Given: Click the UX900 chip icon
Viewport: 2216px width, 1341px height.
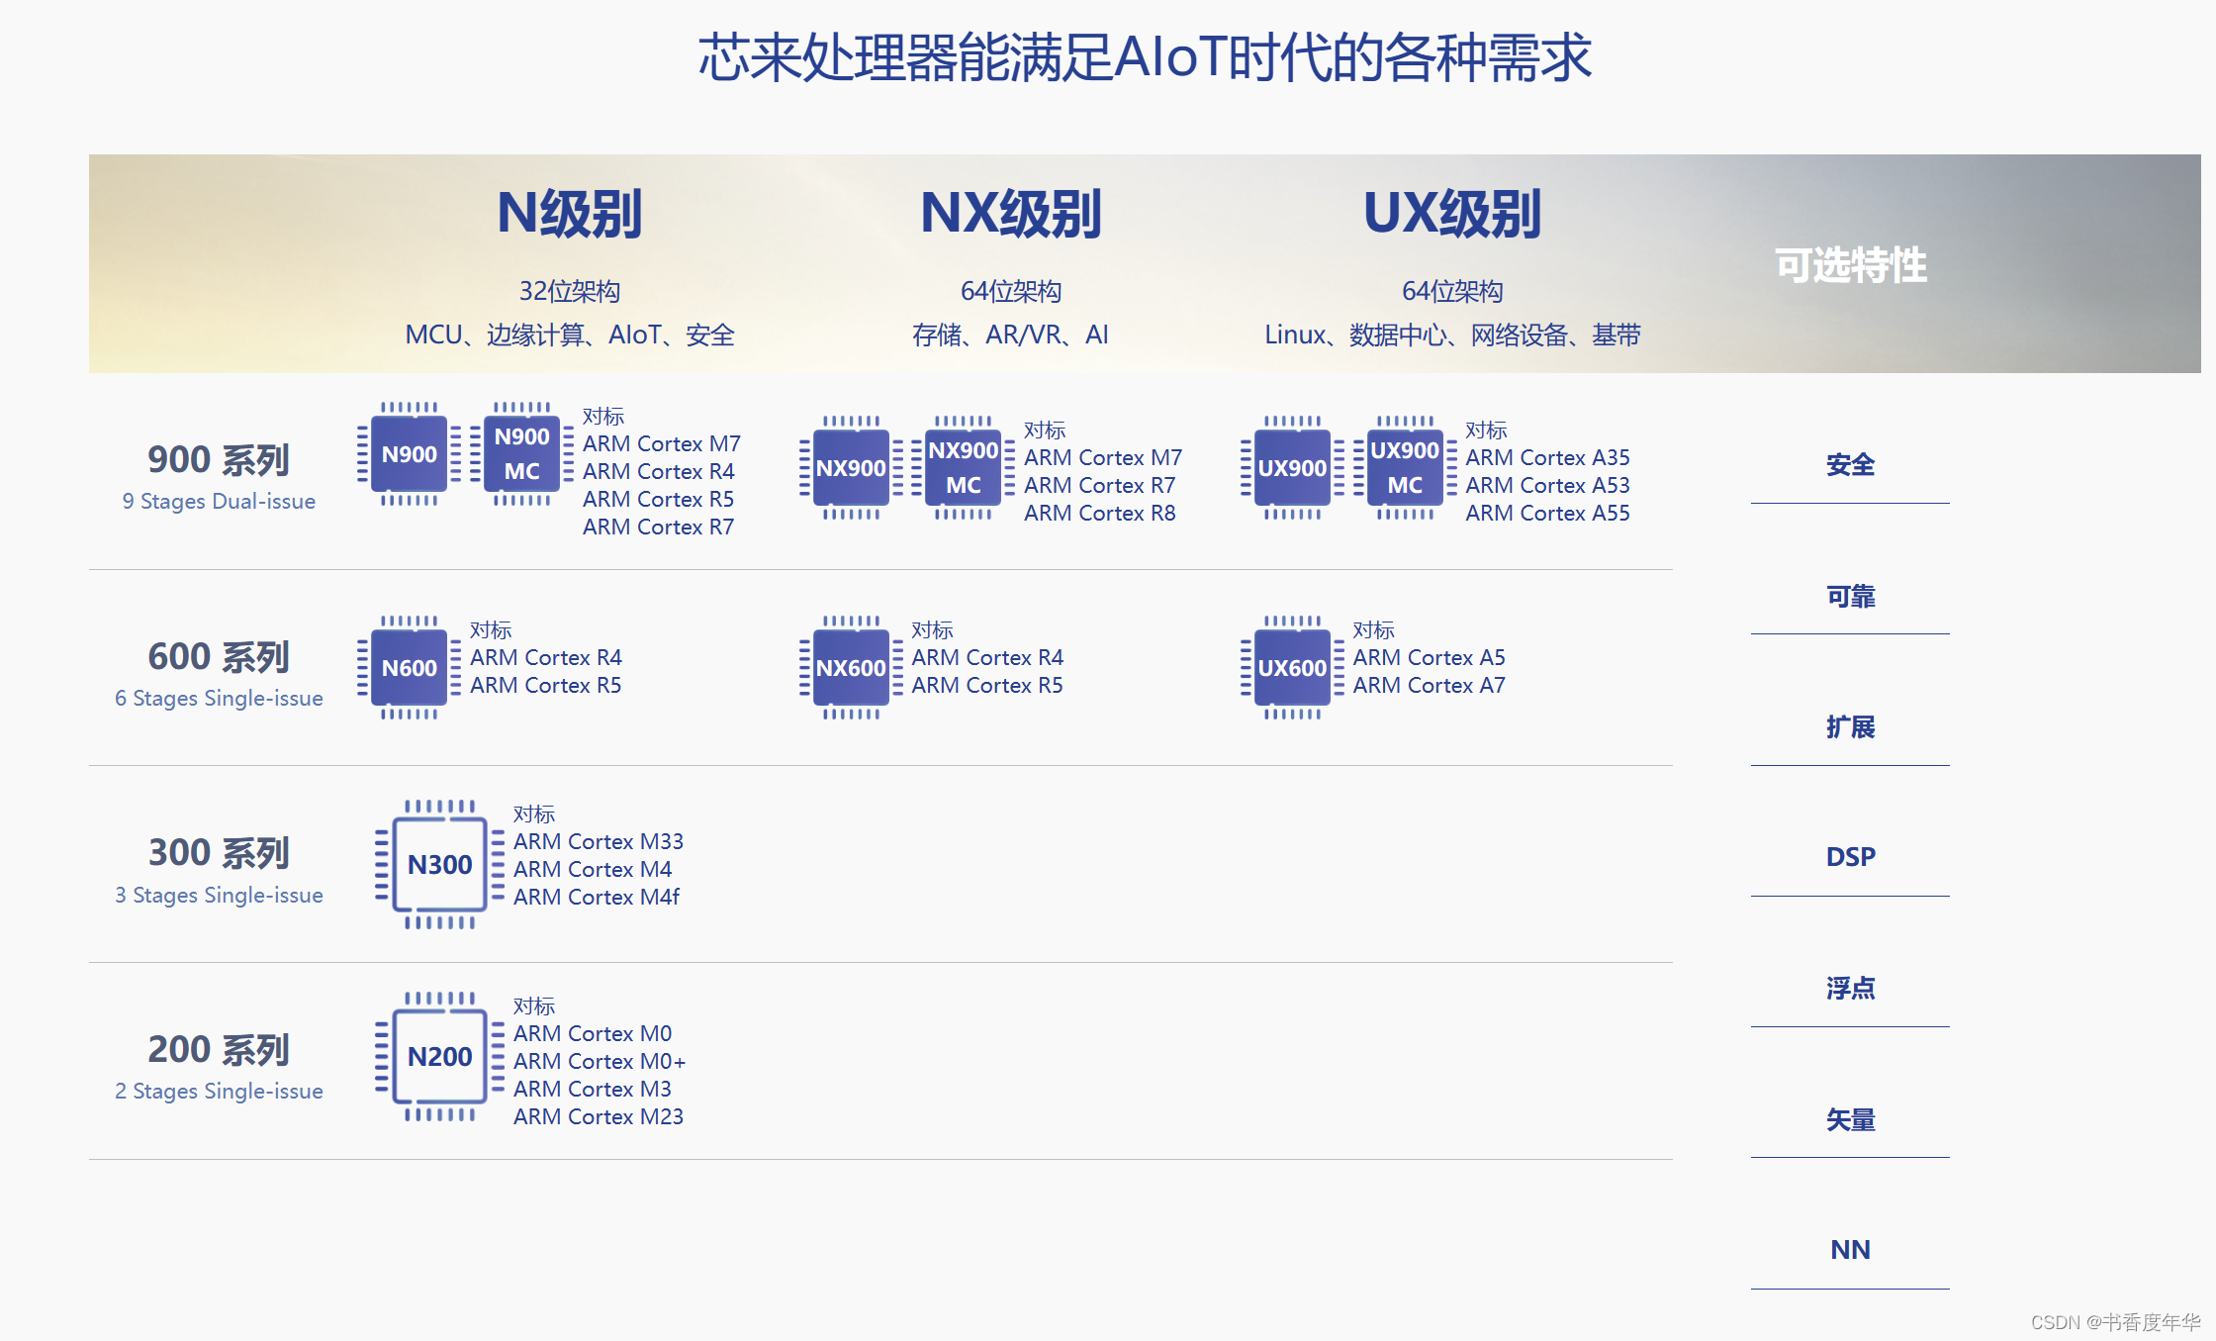Looking at the screenshot, I should pos(1292,468).
